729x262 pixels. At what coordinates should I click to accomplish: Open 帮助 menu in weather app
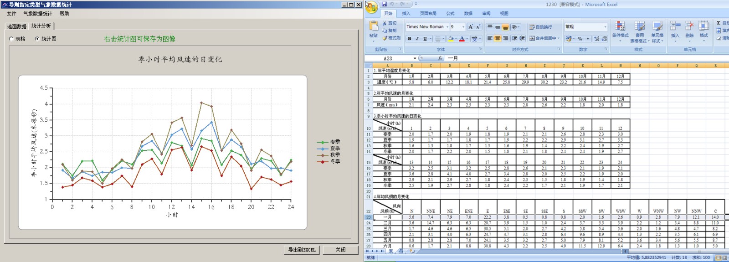pos(64,14)
